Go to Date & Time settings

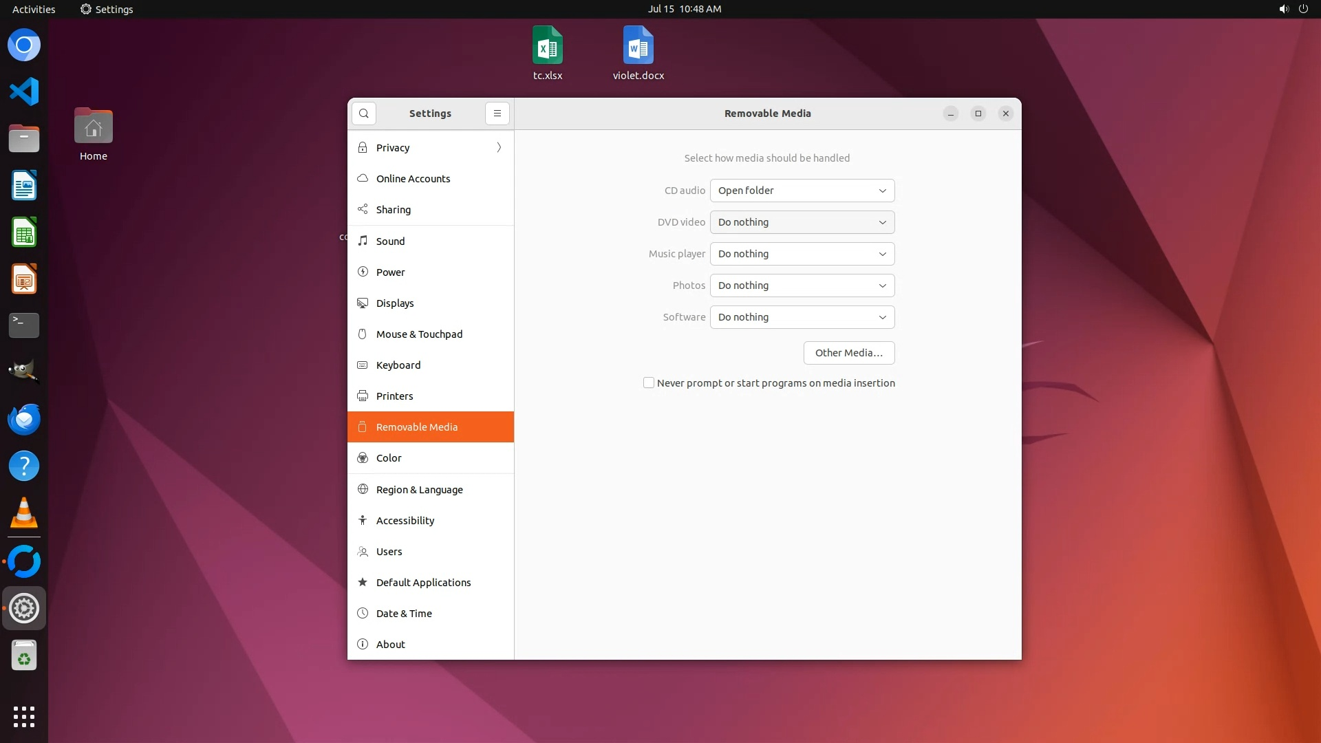[x=404, y=613]
